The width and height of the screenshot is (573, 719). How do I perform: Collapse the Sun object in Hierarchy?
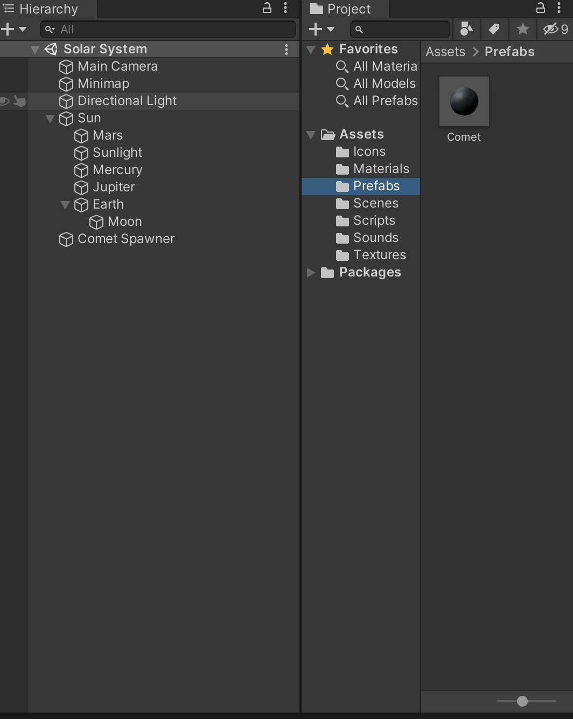coord(50,118)
